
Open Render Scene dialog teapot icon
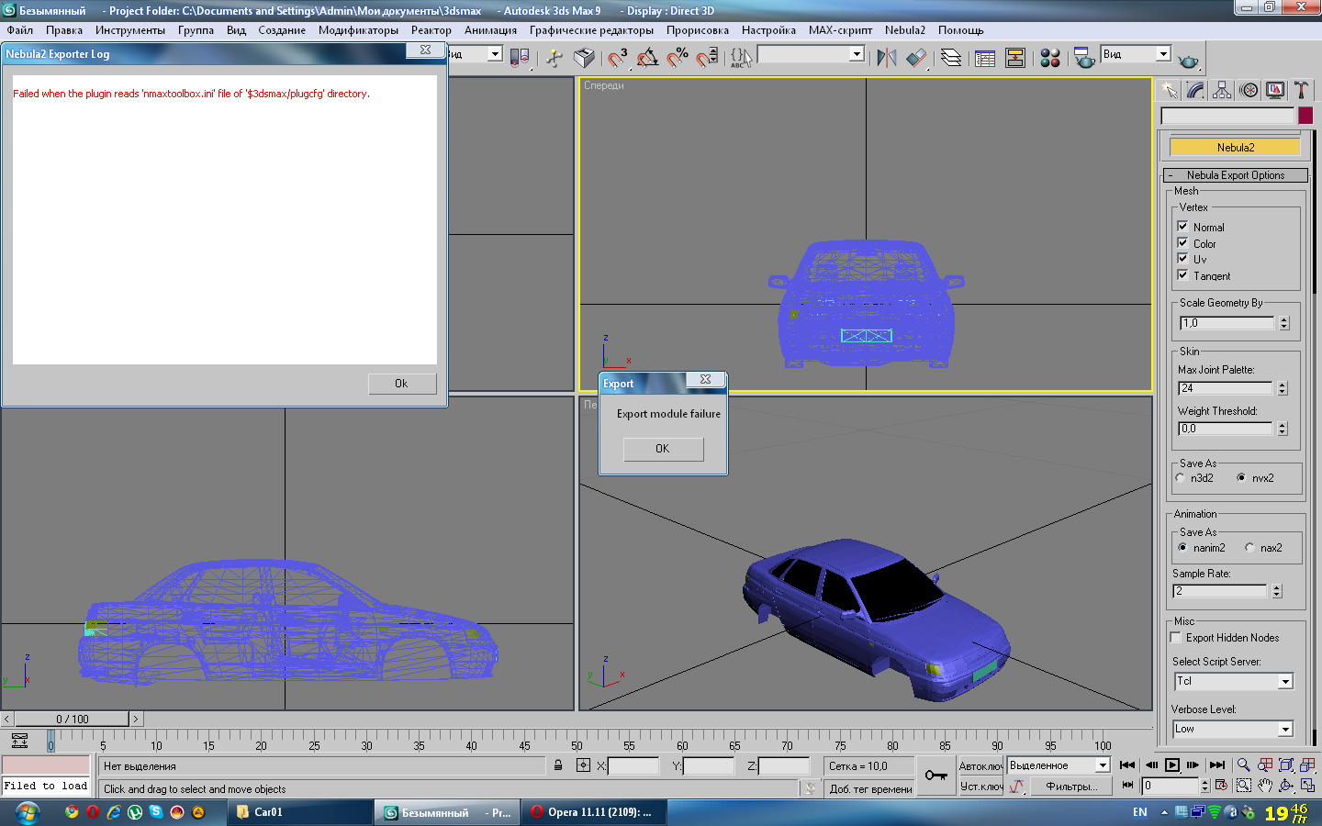[1084, 58]
